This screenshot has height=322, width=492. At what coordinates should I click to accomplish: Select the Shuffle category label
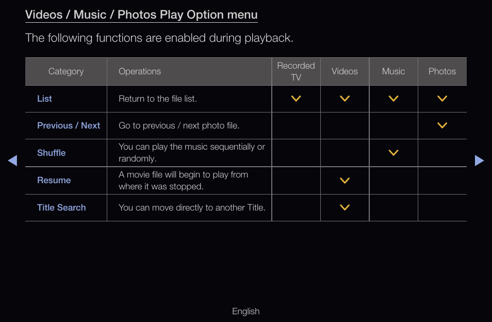pyautogui.click(x=52, y=153)
